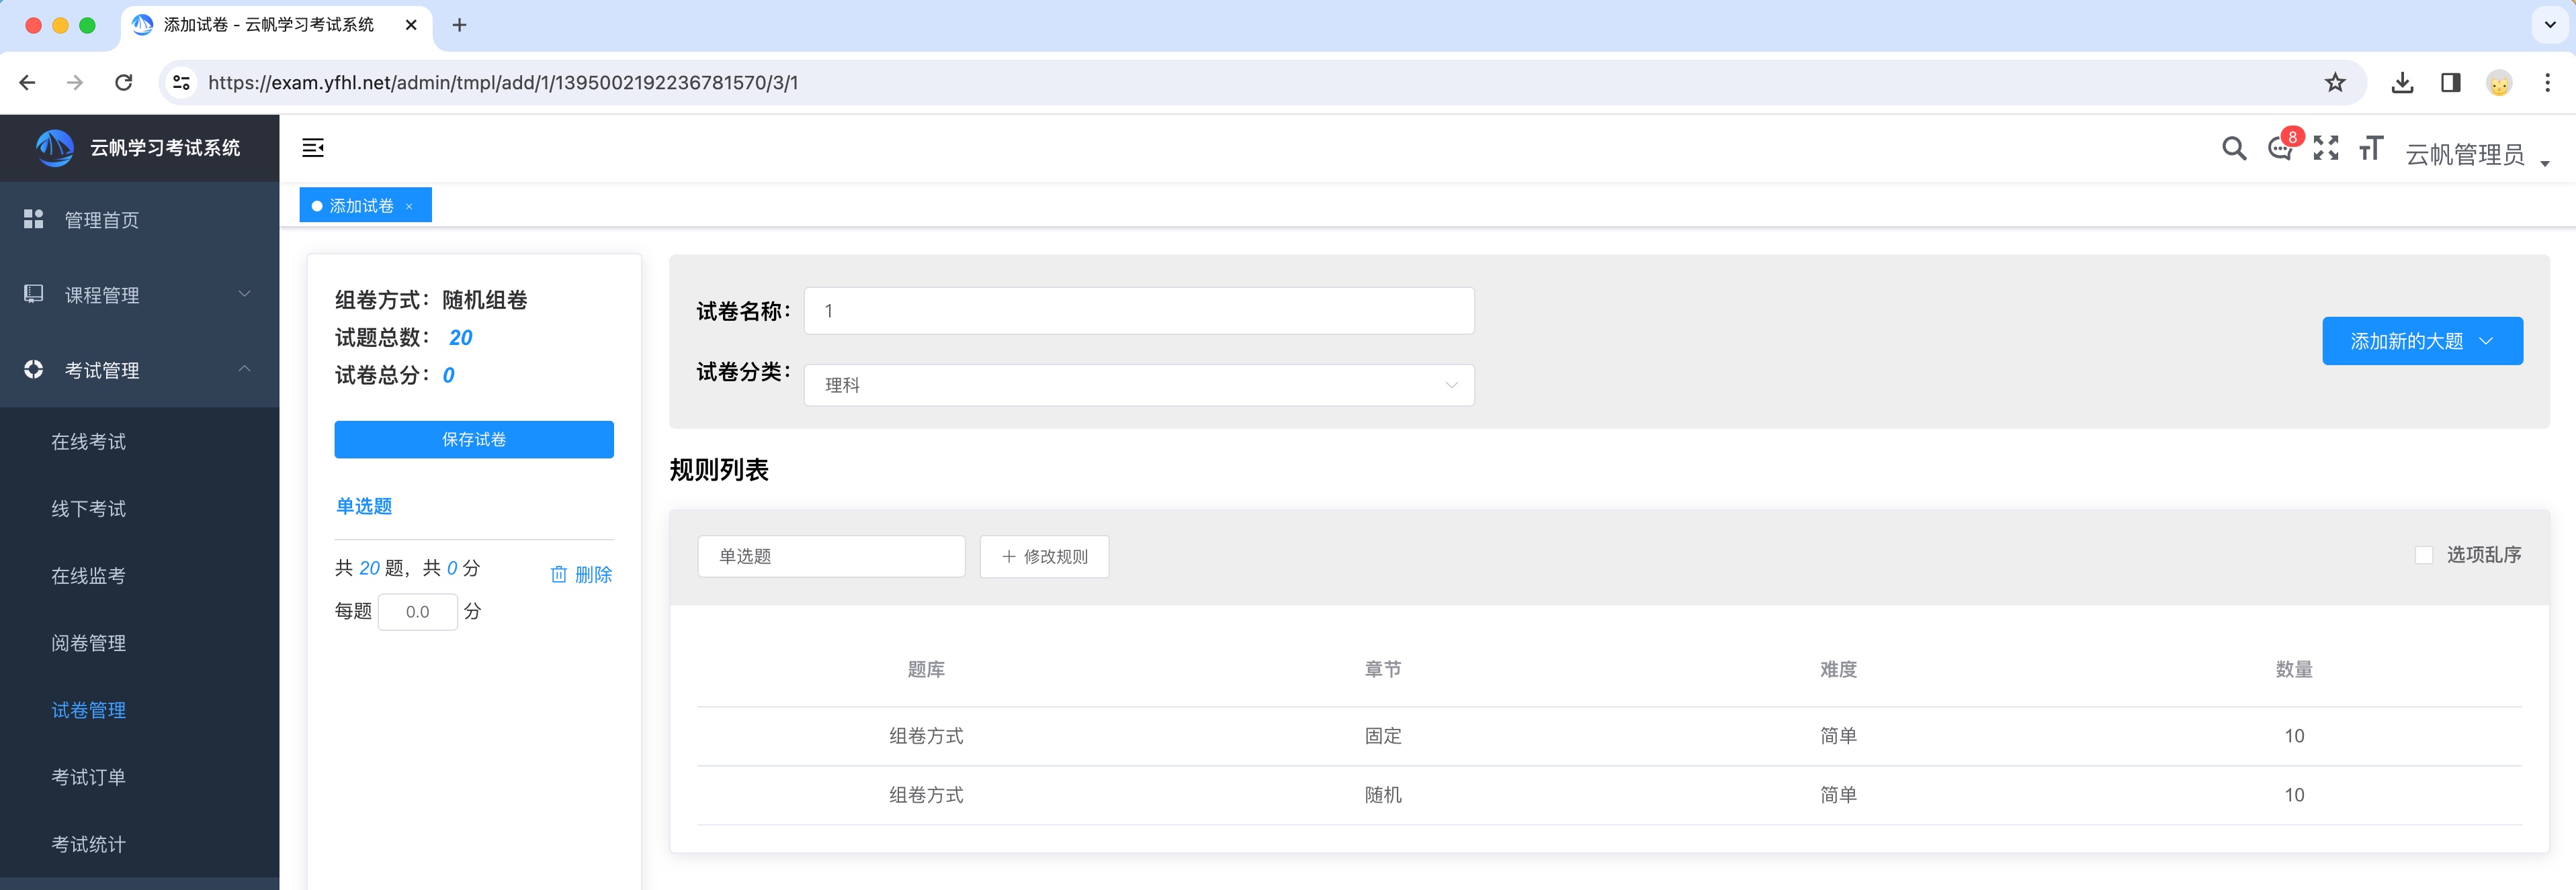The image size is (2576, 890).
Task: Click 简单 in 随机 row
Action: (x=1838, y=795)
